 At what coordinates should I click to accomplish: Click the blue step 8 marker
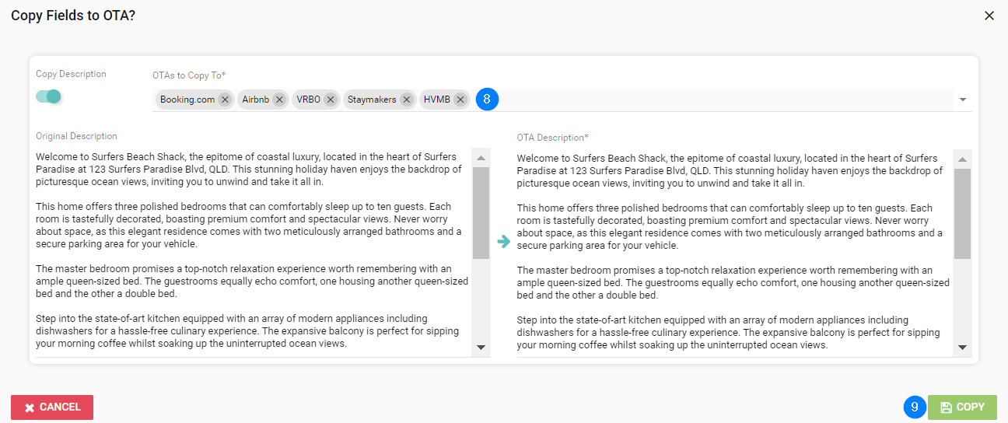pyautogui.click(x=487, y=100)
